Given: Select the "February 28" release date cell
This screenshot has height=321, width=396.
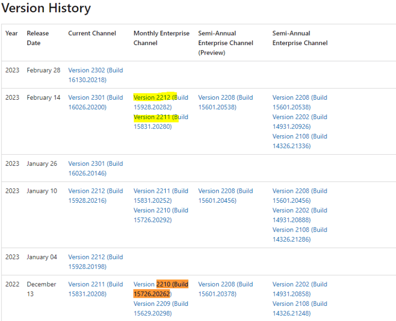Looking at the screenshot, I should (43, 70).
